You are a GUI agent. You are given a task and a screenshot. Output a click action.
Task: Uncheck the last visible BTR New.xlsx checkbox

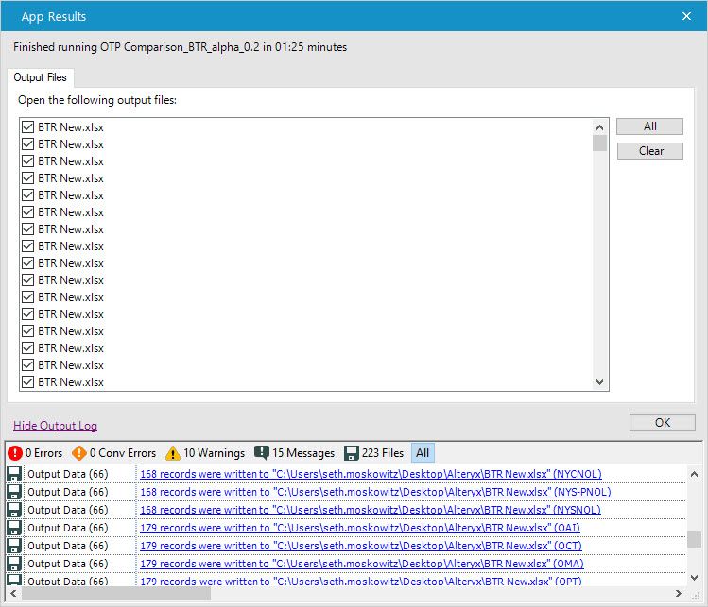[x=28, y=382]
